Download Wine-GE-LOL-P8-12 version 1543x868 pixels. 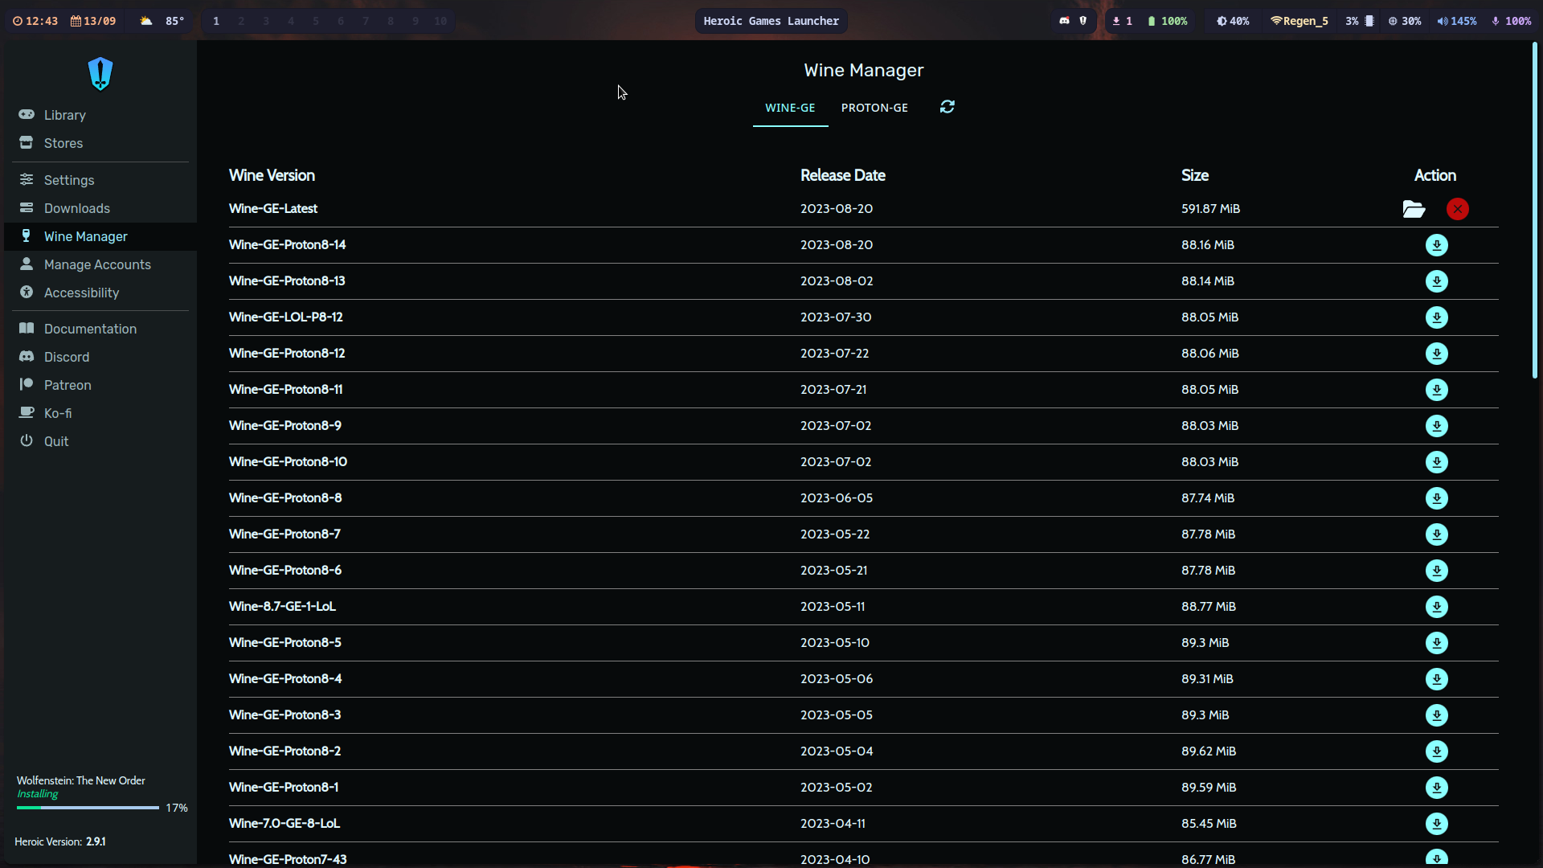[1436, 317]
